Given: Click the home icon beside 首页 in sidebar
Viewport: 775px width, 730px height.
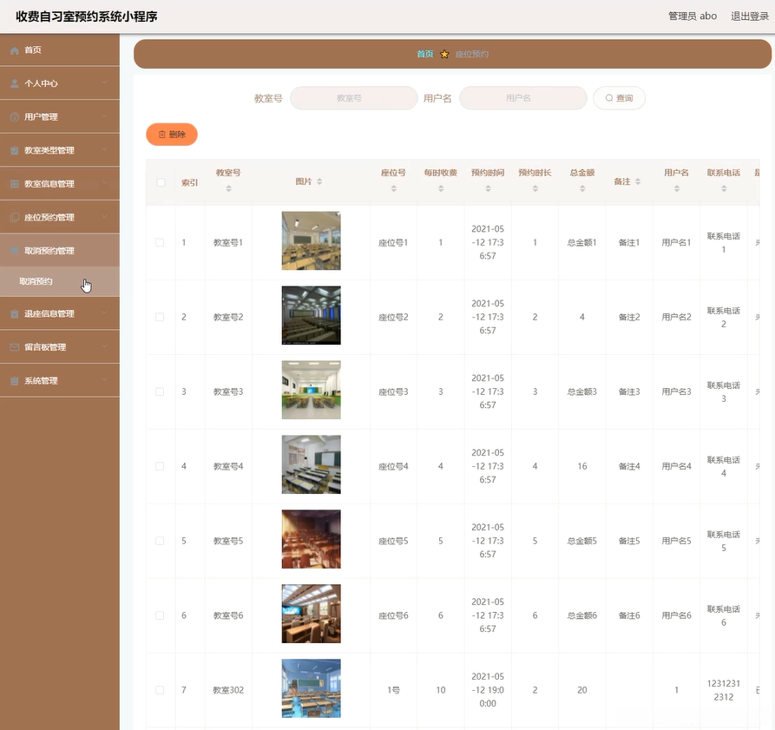Looking at the screenshot, I should click(x=15, y=50).
